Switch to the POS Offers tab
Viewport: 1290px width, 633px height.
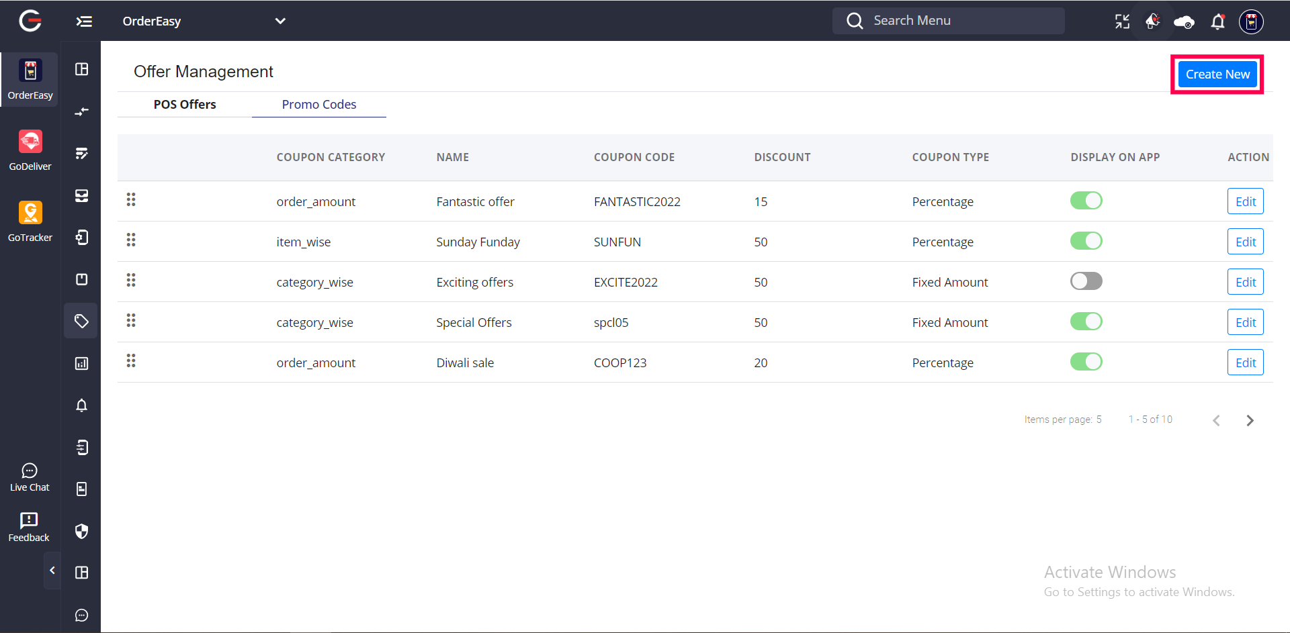(x=185, y=104)
